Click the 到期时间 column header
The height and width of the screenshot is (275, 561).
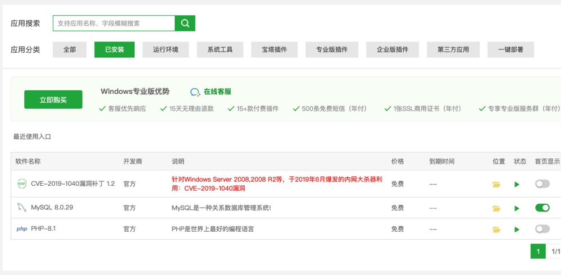coord(442,162)
